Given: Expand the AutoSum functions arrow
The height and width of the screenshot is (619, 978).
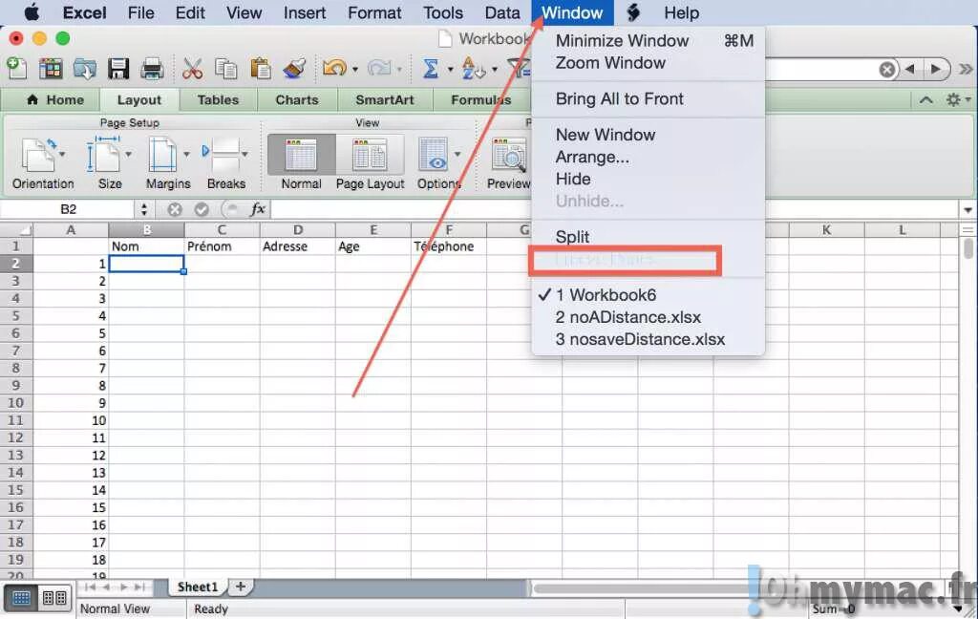Looking at the screenshot, I should [450, 69].
